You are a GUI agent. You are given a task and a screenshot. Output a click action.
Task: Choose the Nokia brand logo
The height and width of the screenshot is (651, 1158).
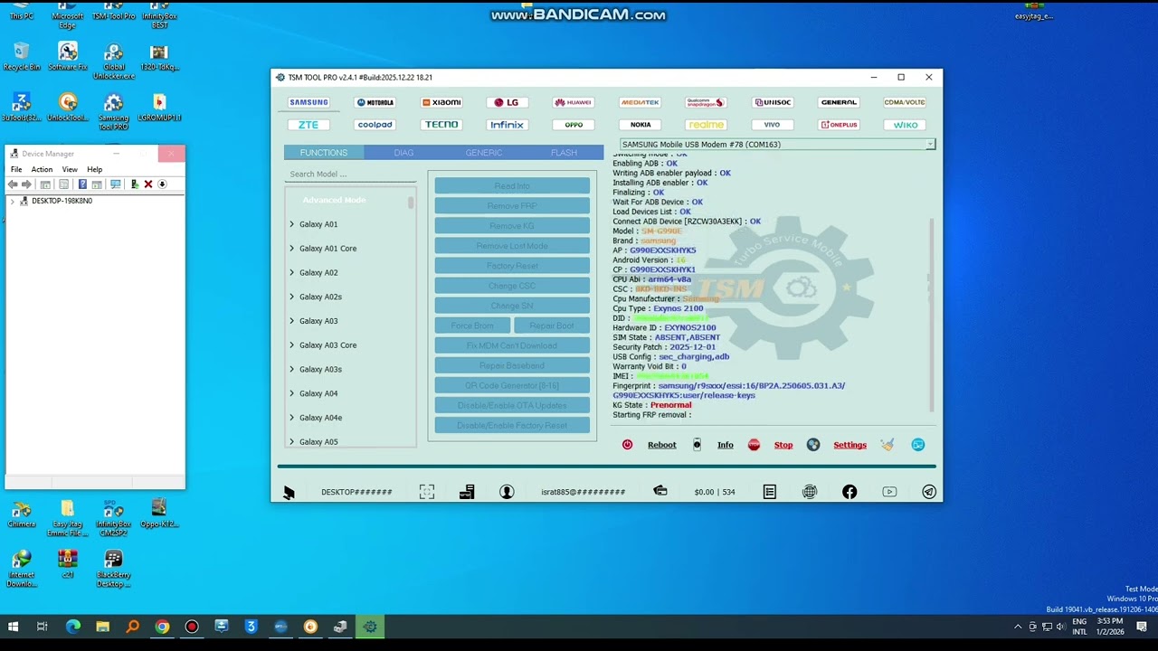click(x=641, y=125)
